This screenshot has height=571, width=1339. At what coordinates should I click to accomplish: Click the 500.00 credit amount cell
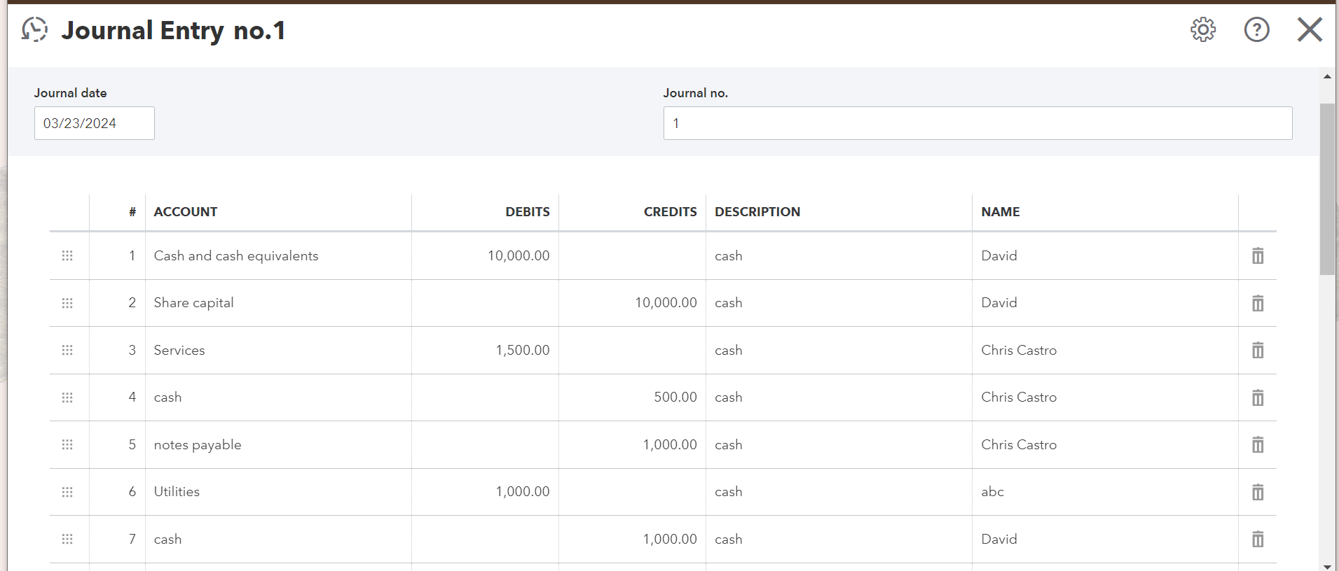pos(632,397)
